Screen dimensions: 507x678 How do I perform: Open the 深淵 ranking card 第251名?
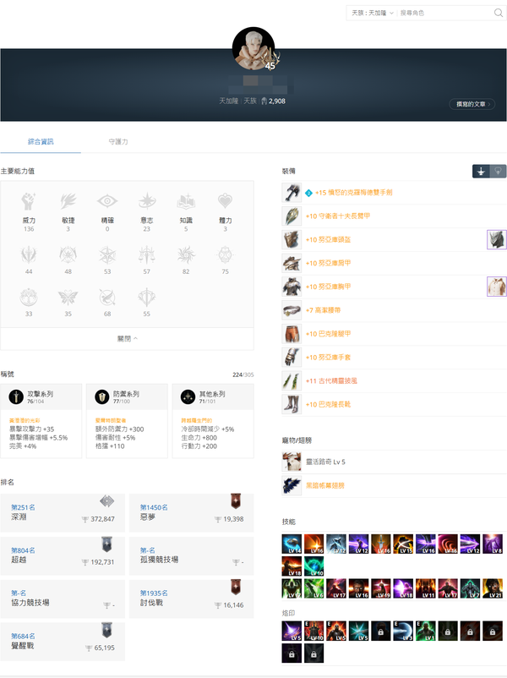(x=63, y=513)
